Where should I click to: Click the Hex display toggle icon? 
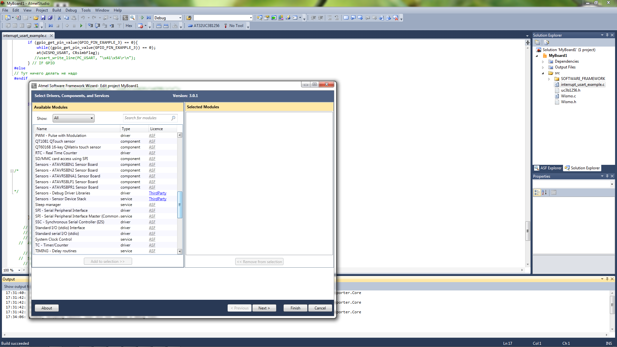129,26
